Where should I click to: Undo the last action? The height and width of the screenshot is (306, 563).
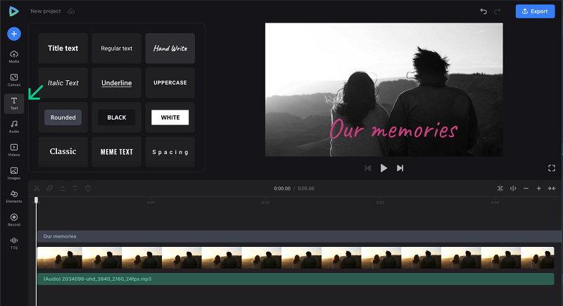483,11
